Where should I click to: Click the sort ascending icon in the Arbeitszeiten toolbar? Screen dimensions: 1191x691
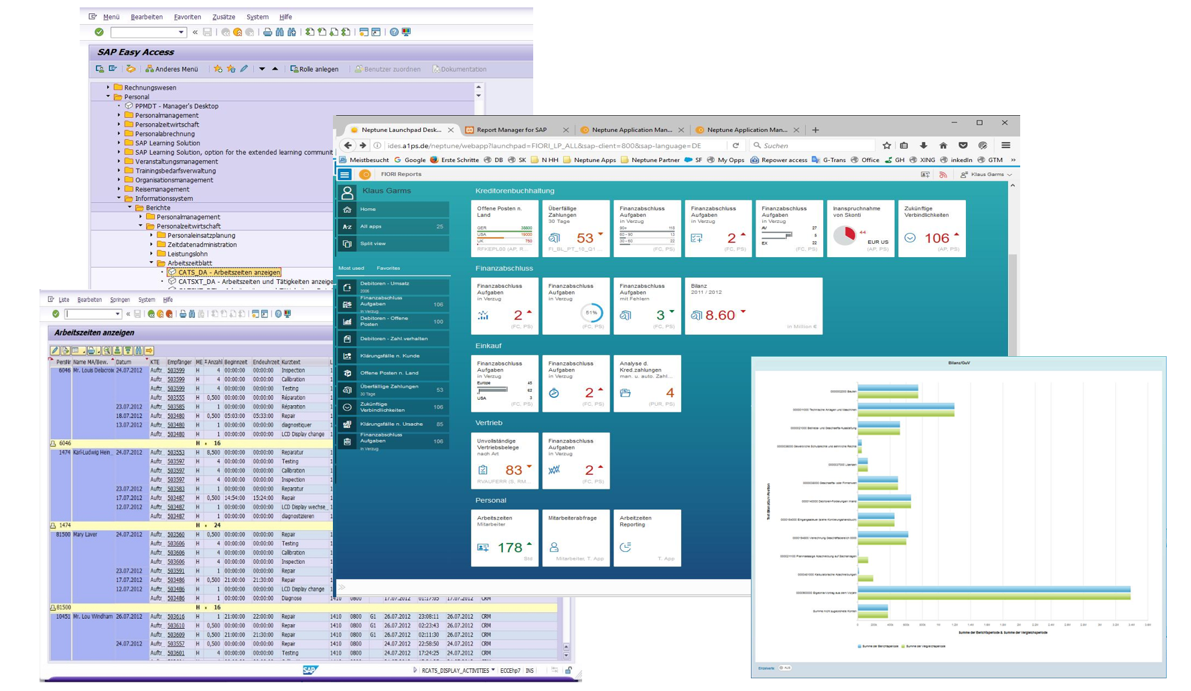[x=117, y=350]
